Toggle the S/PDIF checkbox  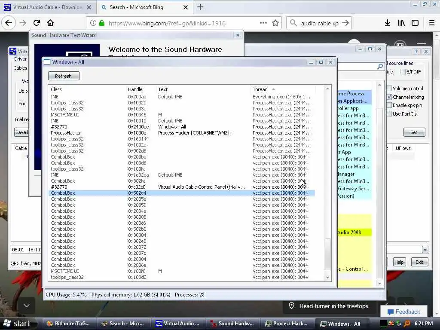(403, 72)
